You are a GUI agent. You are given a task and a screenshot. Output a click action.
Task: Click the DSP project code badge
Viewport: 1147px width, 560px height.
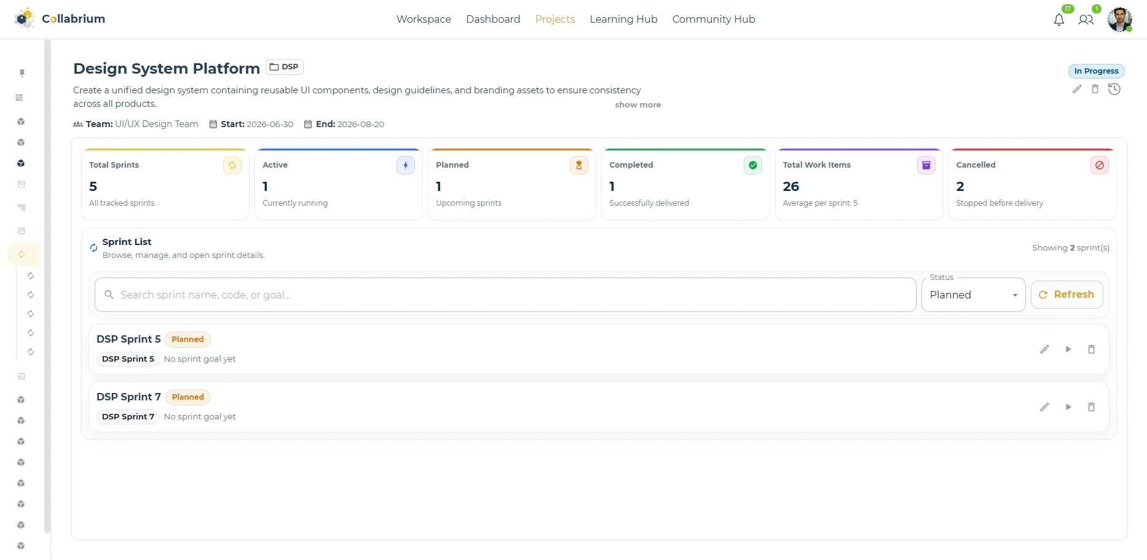[285, 67]
